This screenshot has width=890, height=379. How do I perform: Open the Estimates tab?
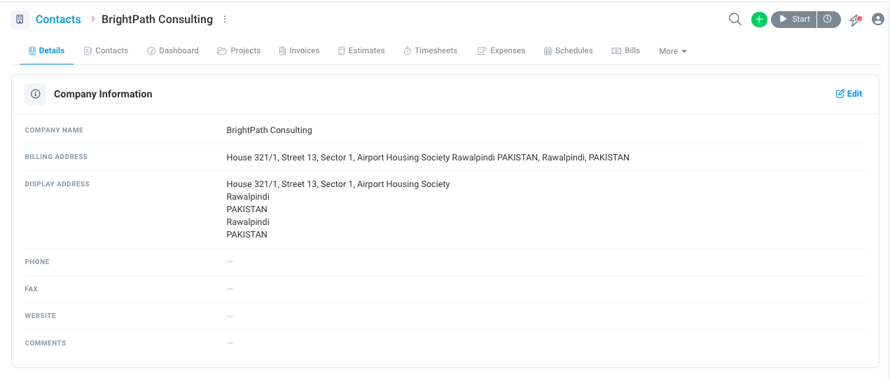tap(361, 50)
